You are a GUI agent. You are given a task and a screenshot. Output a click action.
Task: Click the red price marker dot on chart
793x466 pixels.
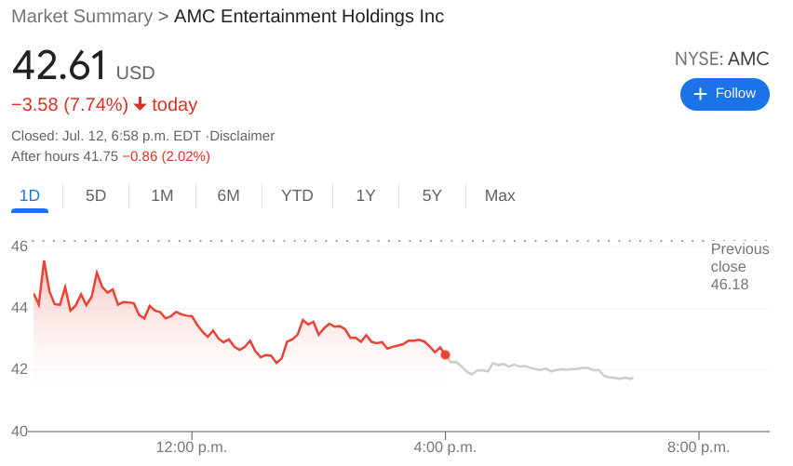pyautogui.click(x=445, y=354)
